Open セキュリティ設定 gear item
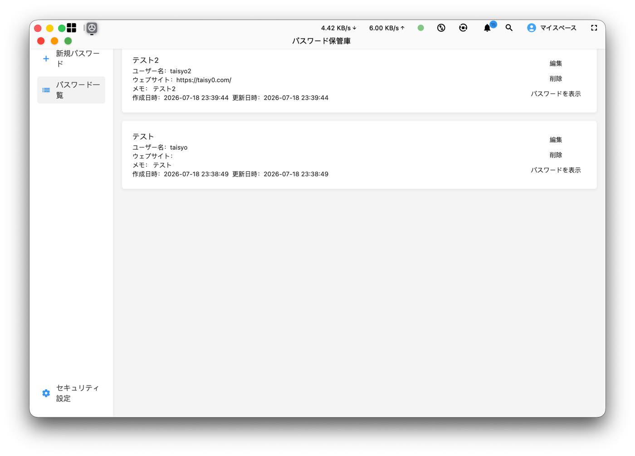The width and height of the screenshot is (635, 456). (71, 393)
